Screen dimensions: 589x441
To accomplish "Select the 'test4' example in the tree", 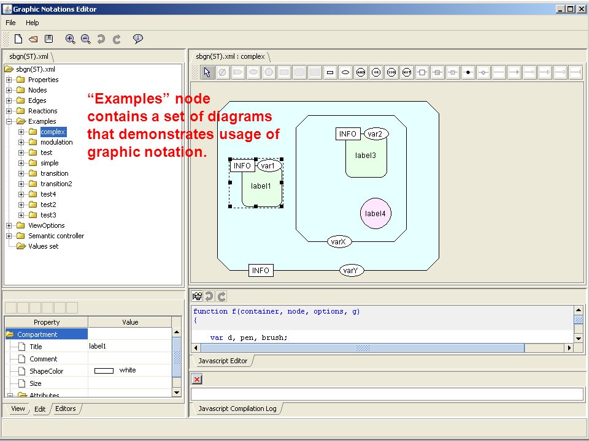I will point(48,194).
